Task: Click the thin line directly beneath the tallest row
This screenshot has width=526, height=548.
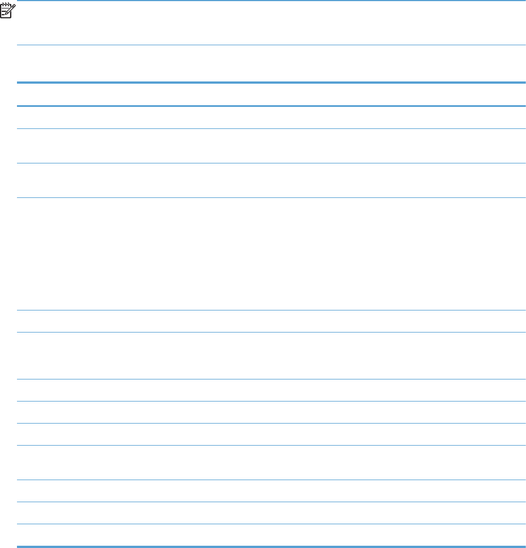Action: (x=271, y=310)
